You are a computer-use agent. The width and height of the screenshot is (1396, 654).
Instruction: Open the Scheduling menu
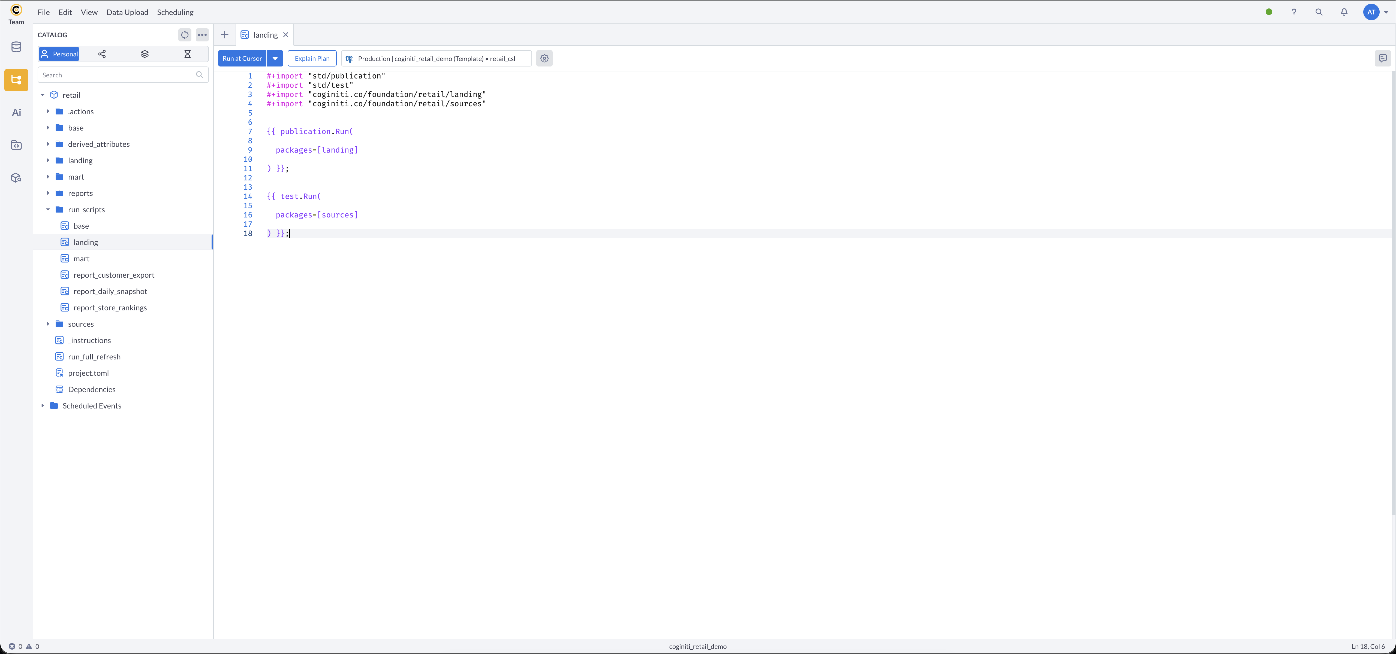pyautogui.click(x=175, y=12)
